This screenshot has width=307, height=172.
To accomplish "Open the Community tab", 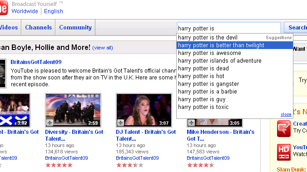I will pyautogui.click(x=75, y=27).
